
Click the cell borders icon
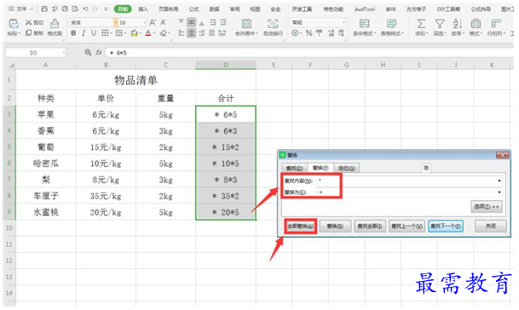[105, 33]
